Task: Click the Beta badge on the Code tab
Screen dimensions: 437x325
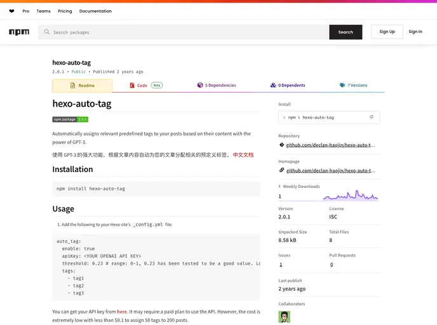Action: tap(157, 85)
